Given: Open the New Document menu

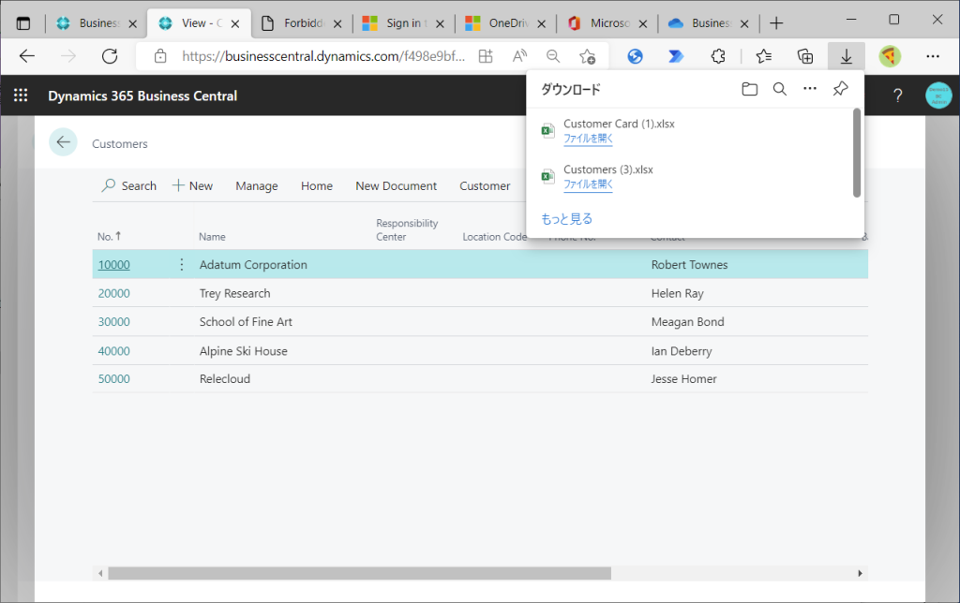Looking at the screenshot, I should [x=397, y=186].
